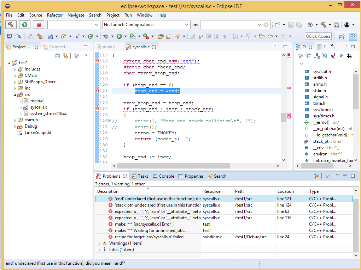Toggle green dot filter in Outline toolbar
This screenshot has width=361, height=270.
(x=341, y=56)
